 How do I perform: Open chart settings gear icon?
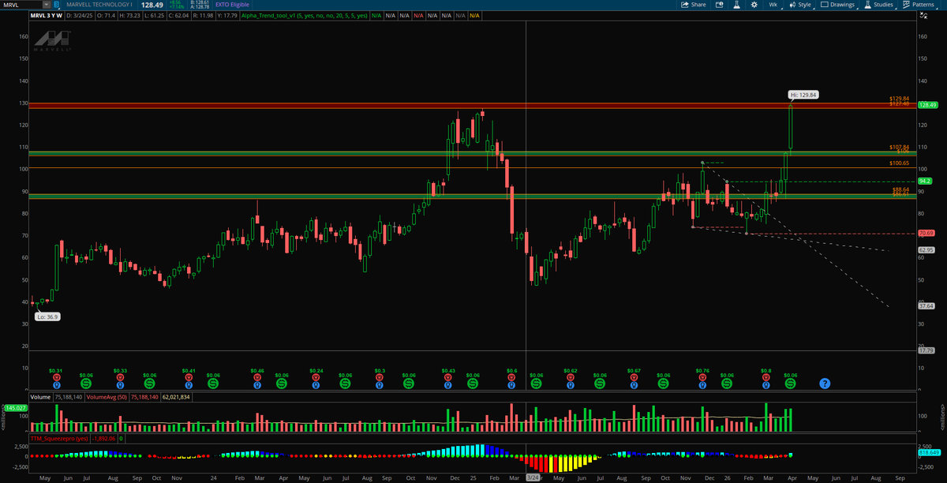754,4
